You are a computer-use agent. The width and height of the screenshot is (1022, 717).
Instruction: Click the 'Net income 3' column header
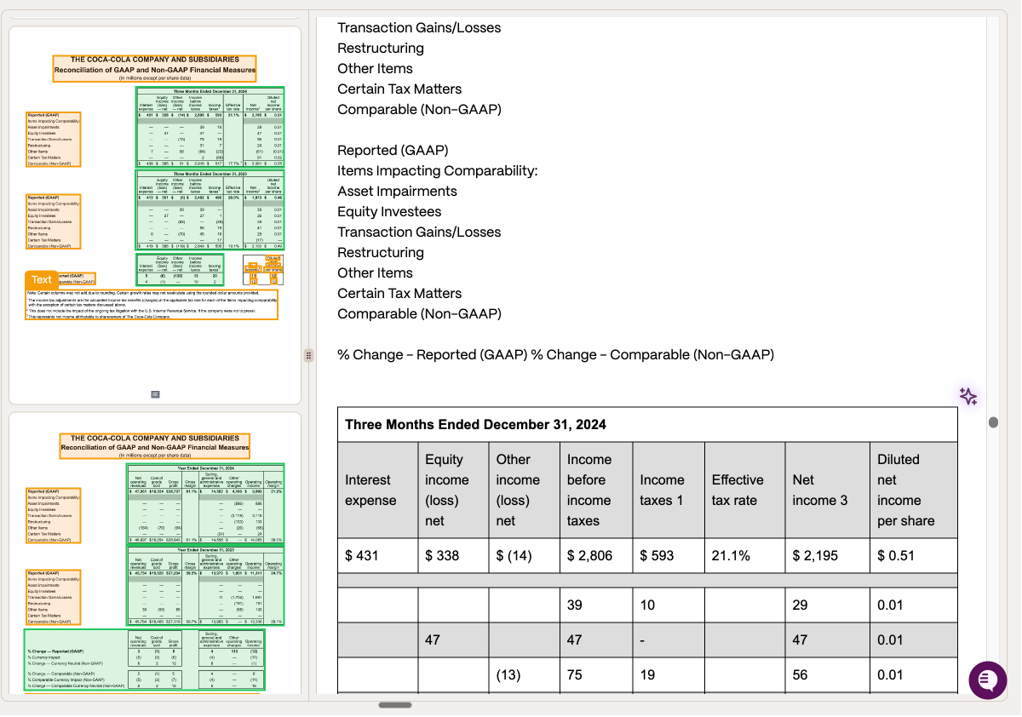[827, 490]
